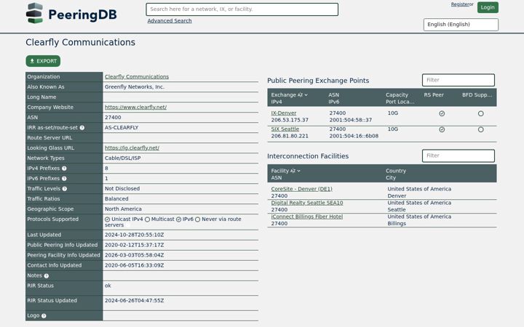Image resolution: width=524 pixels, height=327 pixels.
Task: Sort by Facility column header
Action: (285, 171)
